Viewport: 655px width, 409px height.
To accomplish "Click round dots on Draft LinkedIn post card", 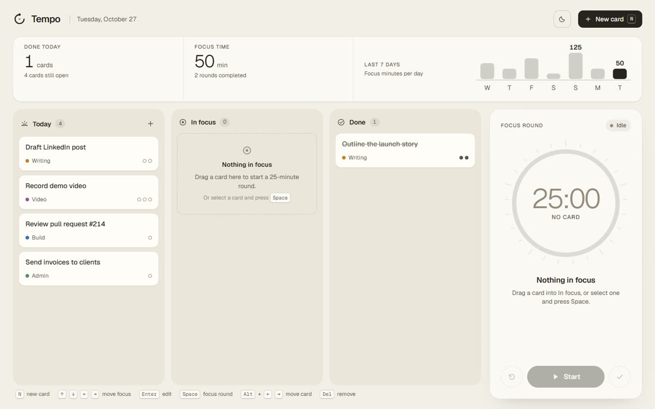I will 147,161.
